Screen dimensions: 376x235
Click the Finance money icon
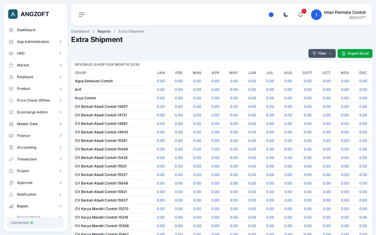coord(11,136)
